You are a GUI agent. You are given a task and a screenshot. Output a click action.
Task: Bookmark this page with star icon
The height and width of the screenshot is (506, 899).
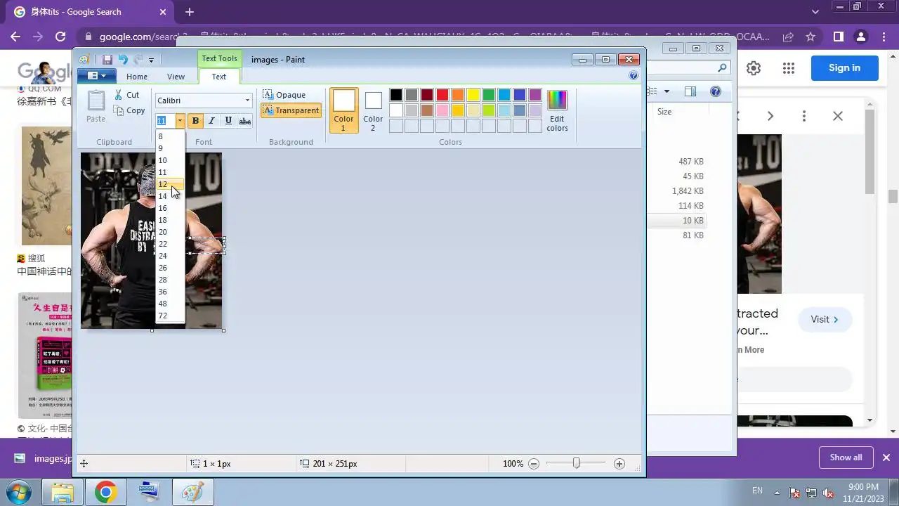811,37
